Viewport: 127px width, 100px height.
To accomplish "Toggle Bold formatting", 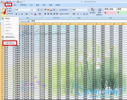I will click(16, 14).
